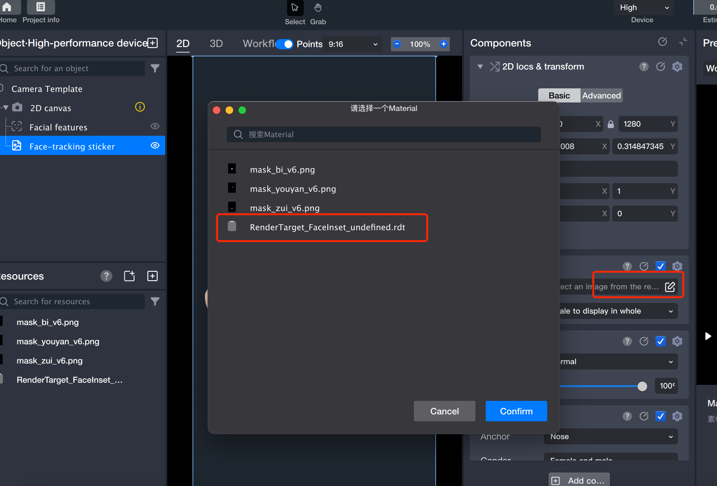
Task: Open the 9:16 aspect ratio dropdown
Action: coord(352,44)
